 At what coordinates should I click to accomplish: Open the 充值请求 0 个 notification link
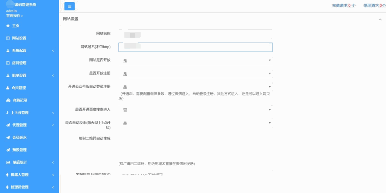click(x=344, y=5)
